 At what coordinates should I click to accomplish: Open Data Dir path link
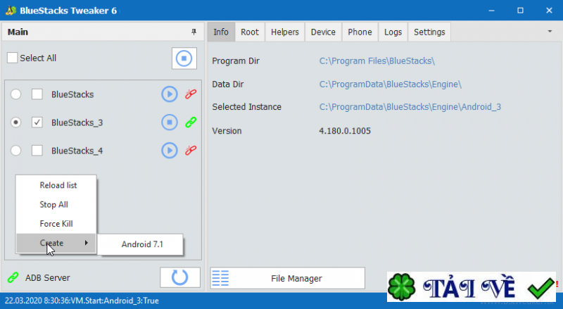click(391, 84)
